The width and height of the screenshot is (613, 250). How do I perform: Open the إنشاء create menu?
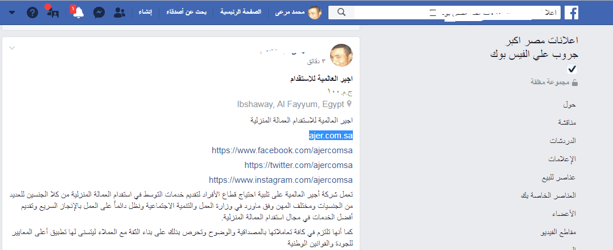coord(145,12)
